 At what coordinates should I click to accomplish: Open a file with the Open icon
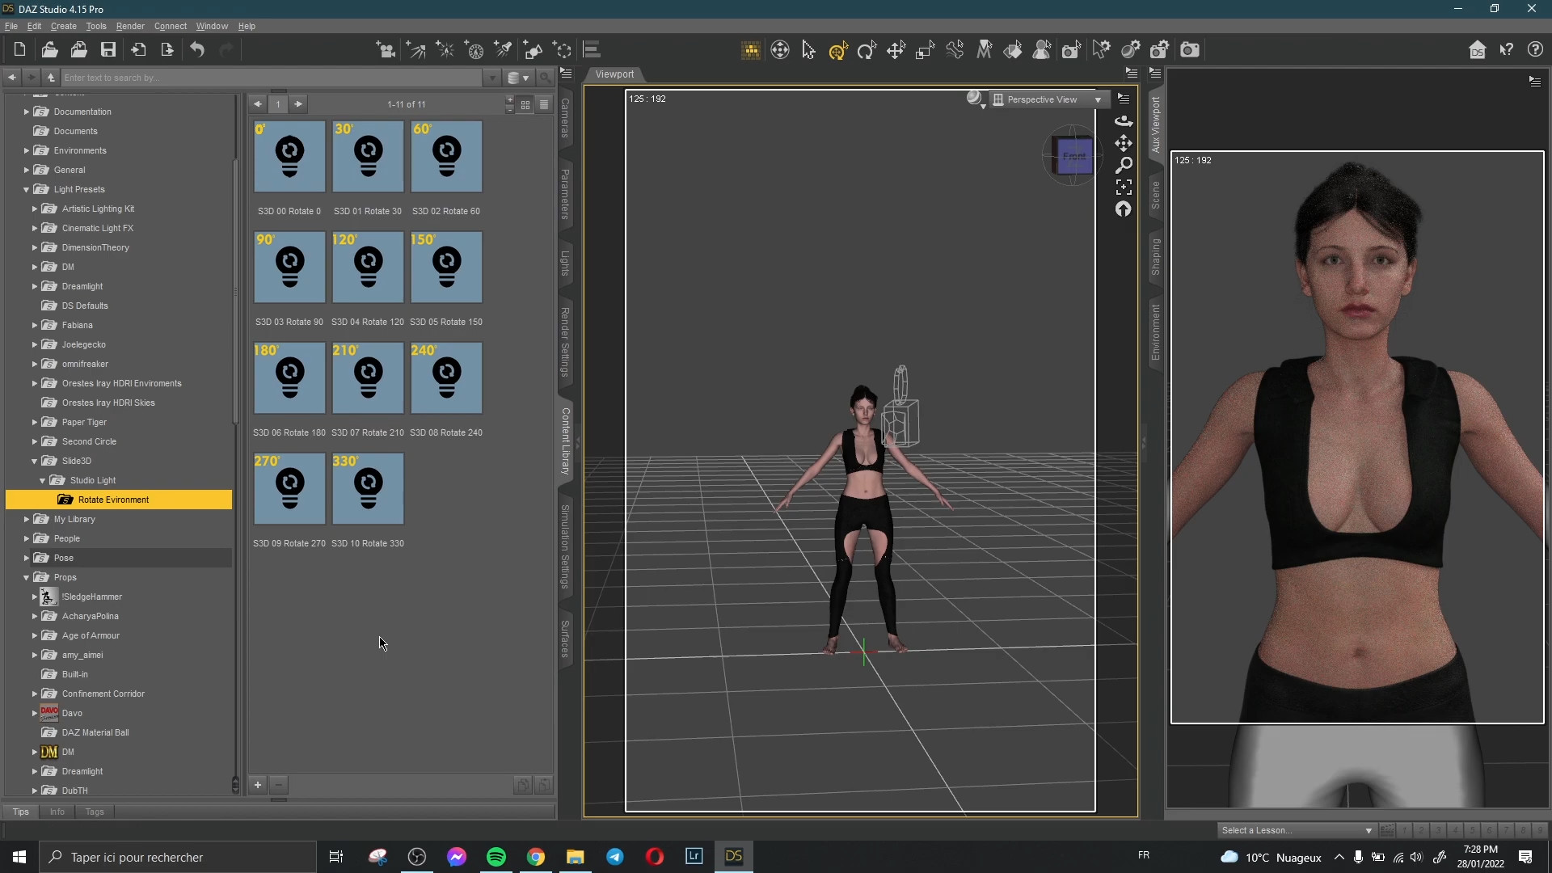pos(49,50)
